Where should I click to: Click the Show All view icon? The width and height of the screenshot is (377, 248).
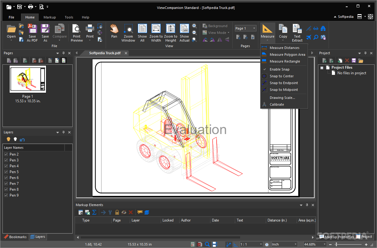(142, 29)
